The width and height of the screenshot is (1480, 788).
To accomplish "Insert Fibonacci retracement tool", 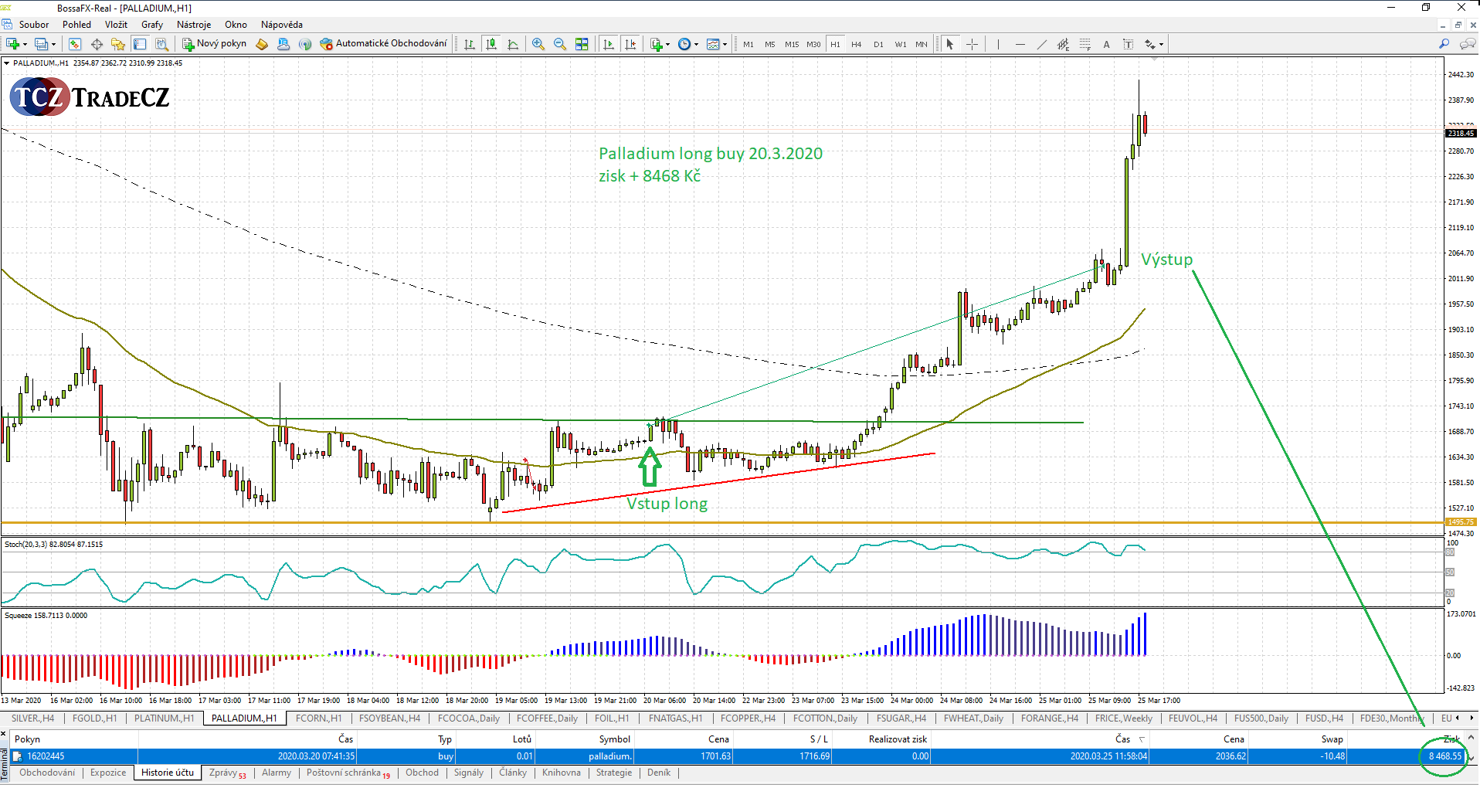I will (1085, 44).
